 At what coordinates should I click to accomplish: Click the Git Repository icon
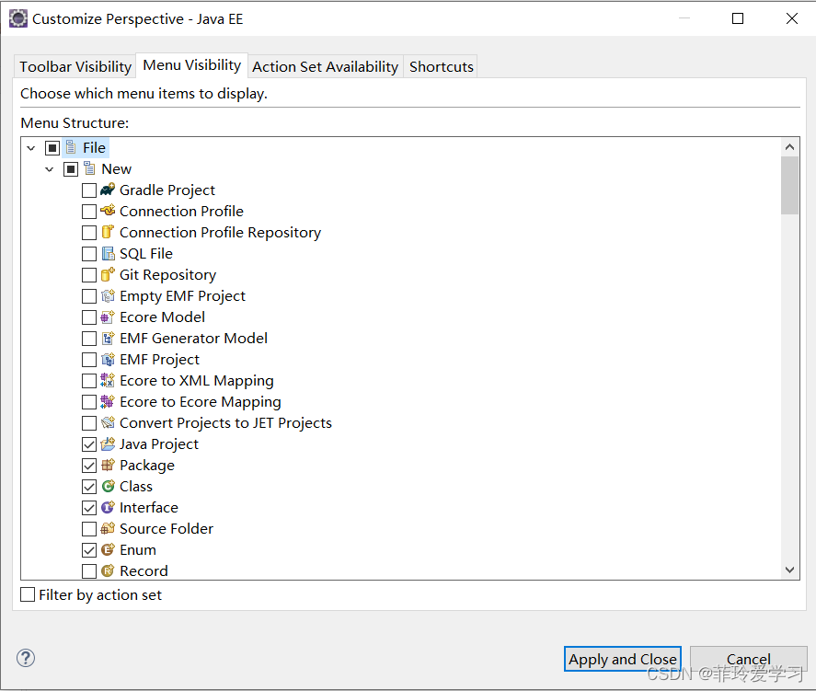coord(108,274)
